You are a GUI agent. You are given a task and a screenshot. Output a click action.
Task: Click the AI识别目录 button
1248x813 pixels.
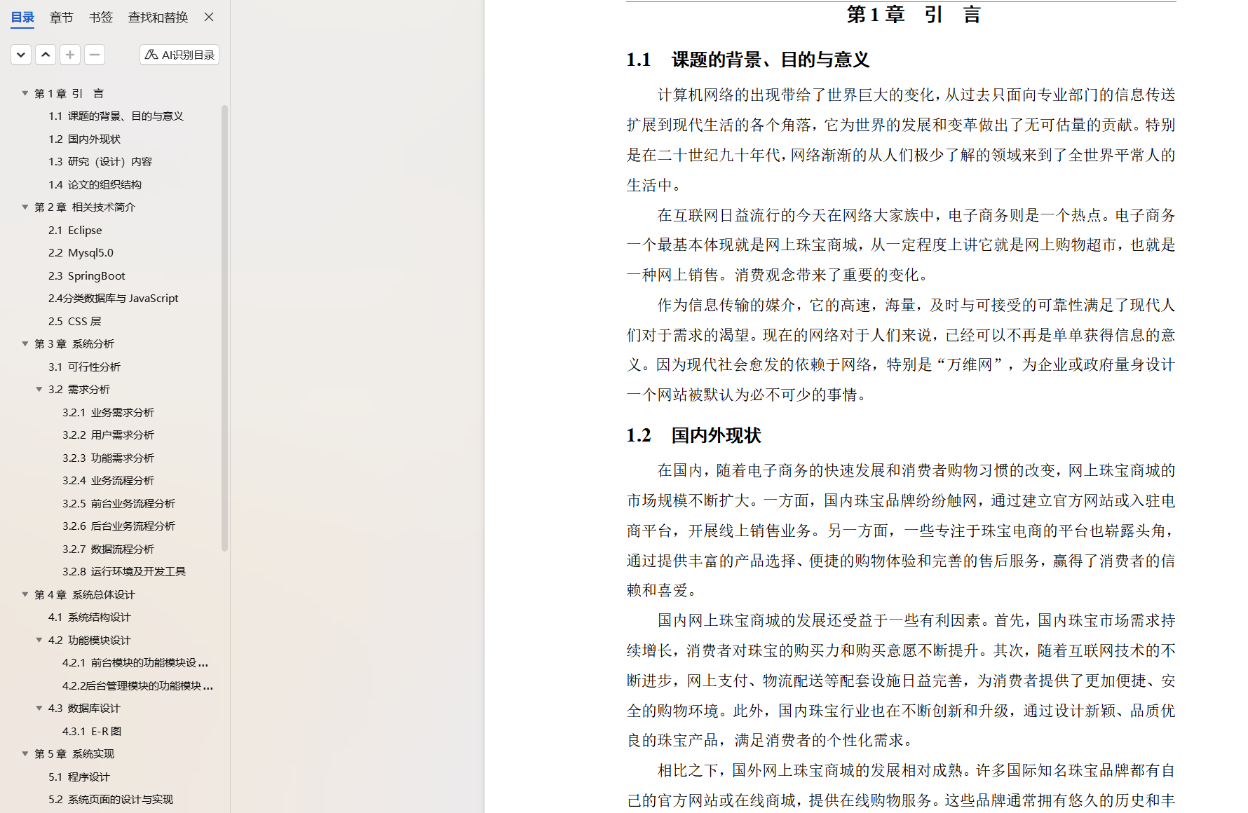(x=179, y=55)
